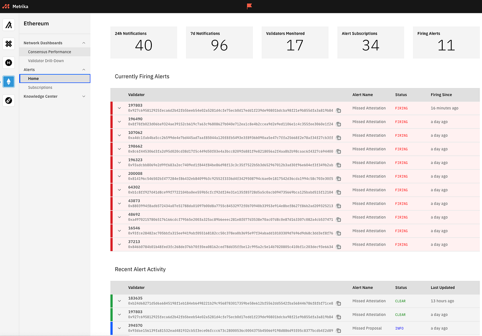Open the bottom circular network icon in sidebar
The width and height of the screenshot is (482, 336).
9,100
